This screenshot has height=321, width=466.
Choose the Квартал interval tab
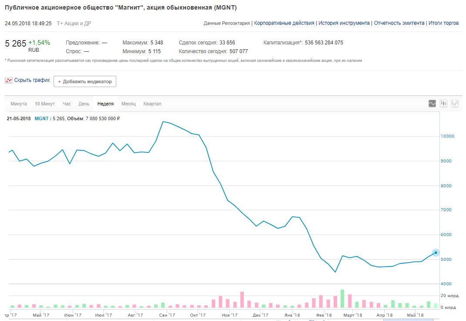tap(152, 104)
